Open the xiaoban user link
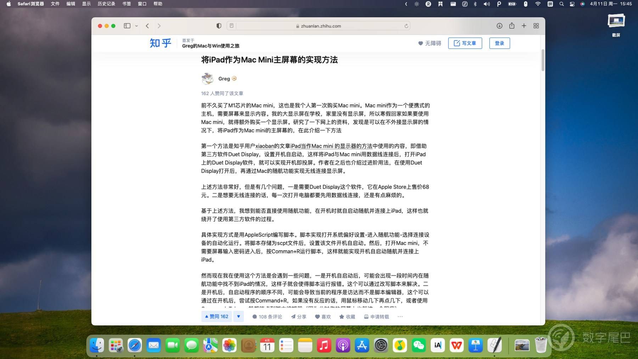 coord(265,146)
